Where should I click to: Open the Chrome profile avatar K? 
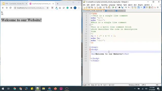[x=75, y=8]
